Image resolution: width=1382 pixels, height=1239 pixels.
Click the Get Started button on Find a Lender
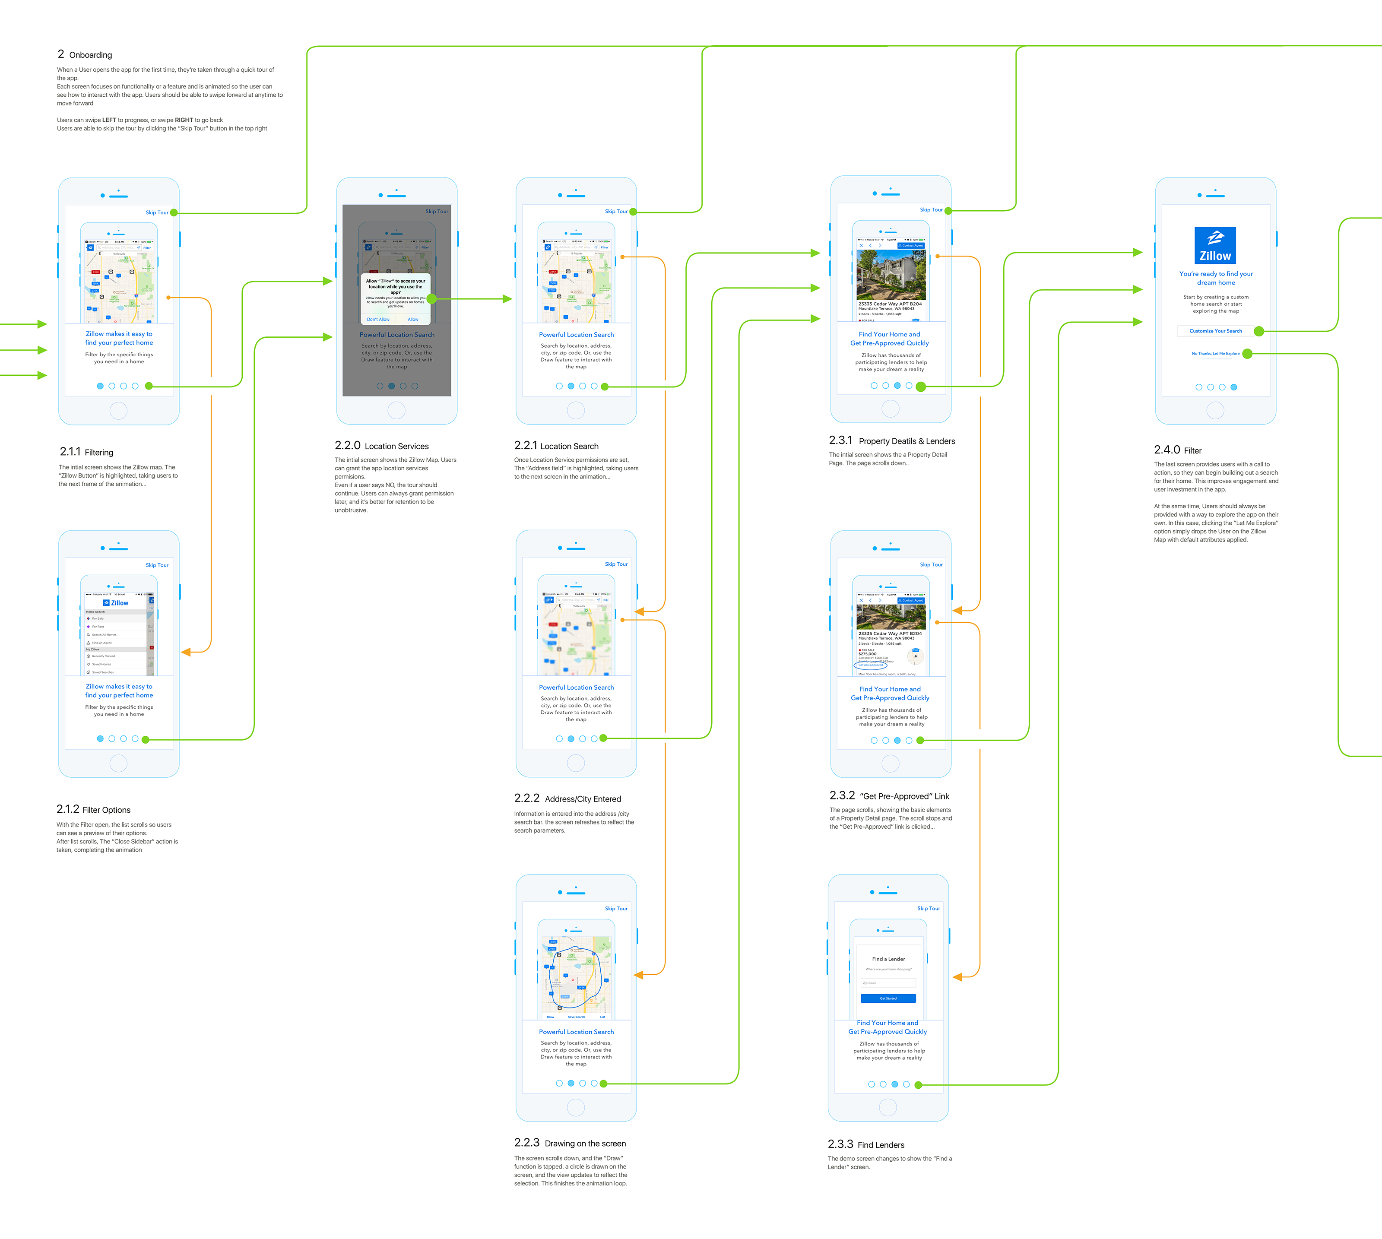coord(888,999)
